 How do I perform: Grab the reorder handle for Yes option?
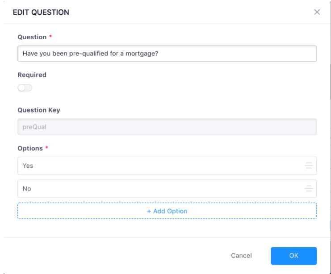(309, 166)
